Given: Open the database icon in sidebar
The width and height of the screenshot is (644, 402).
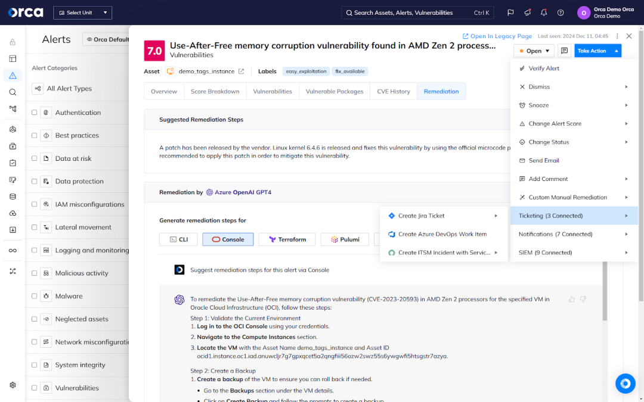Looking at the screenshot, I should (13, 197).
